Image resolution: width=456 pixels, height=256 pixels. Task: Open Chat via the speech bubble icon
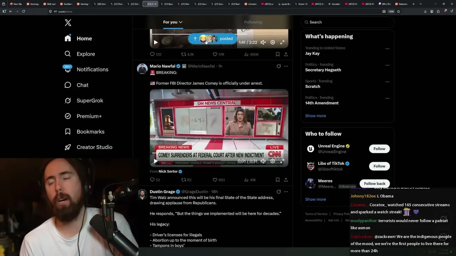coord(68,85)
